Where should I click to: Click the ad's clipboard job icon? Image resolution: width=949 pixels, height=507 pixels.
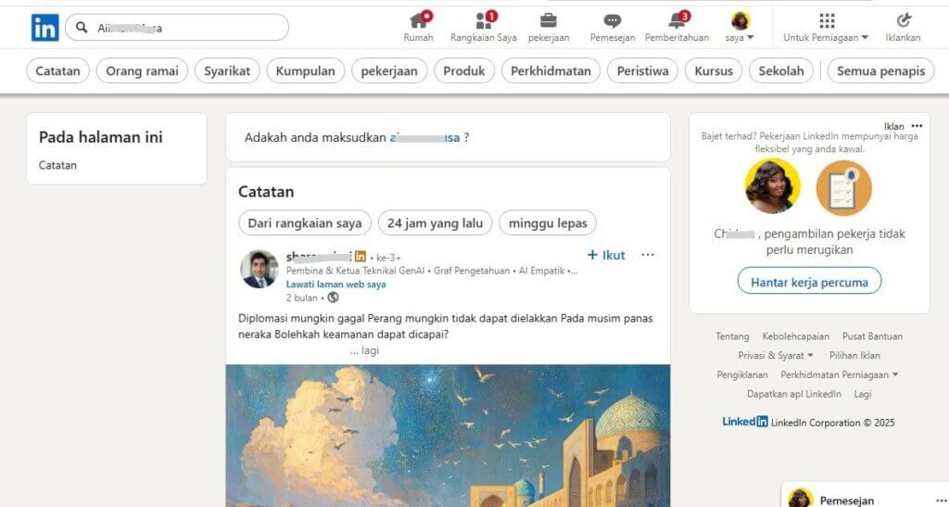click(x=843, y=188)
